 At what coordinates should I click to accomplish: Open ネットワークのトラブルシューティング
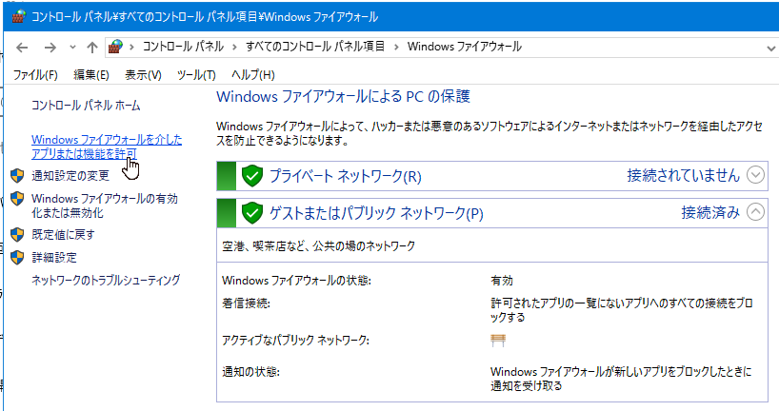106,280
